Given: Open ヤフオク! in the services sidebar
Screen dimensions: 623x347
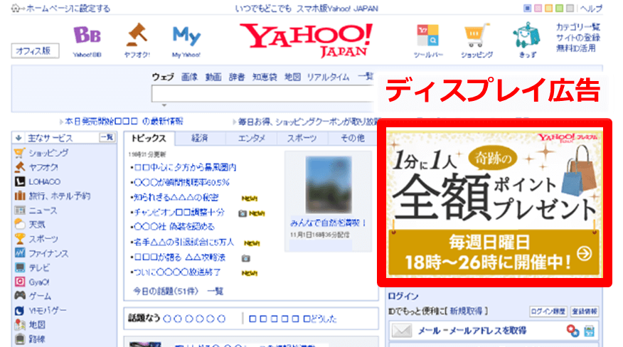Looking at the screenshot, I should [x=43, y=167].
